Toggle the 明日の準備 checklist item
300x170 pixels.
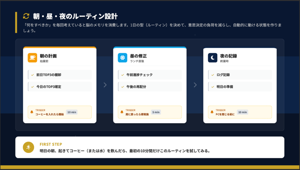(x=213, y=87)
